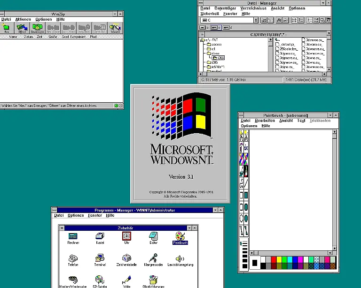The image size is (361, 288).
Task: Open the Rechner icon in Zubehör
Action: [73, 238]
